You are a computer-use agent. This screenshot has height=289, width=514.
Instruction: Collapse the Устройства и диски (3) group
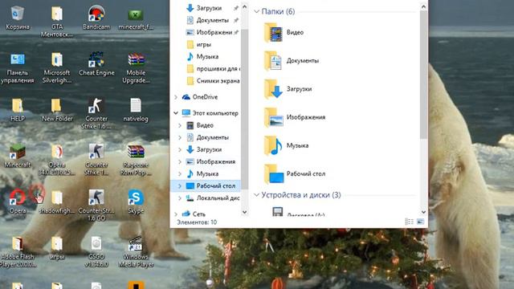(x=257, y=195)
